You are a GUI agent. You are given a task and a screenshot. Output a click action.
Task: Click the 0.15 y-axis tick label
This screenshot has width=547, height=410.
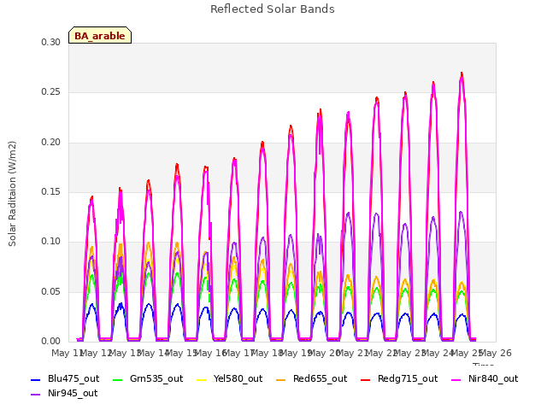point(51,191)
